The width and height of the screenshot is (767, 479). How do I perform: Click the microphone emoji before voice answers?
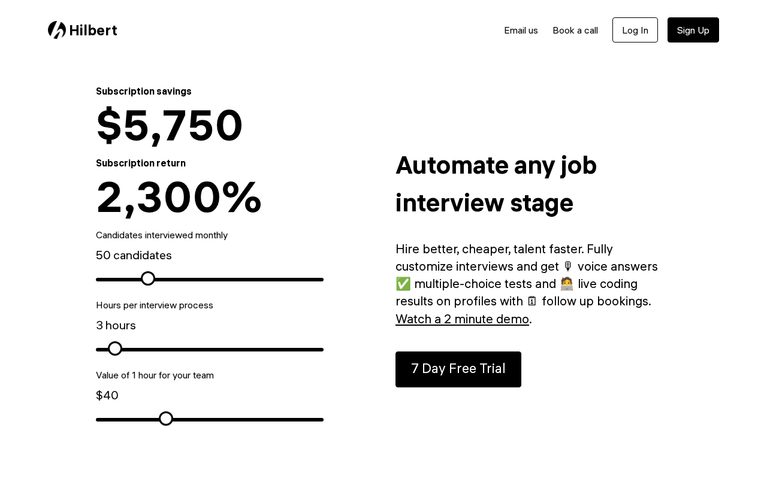(x=568, y=266)
